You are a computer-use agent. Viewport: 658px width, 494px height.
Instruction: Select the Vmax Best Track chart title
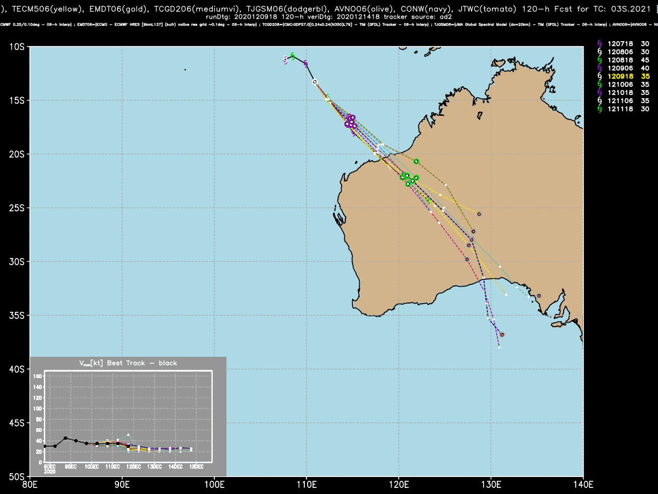point(128,363)
